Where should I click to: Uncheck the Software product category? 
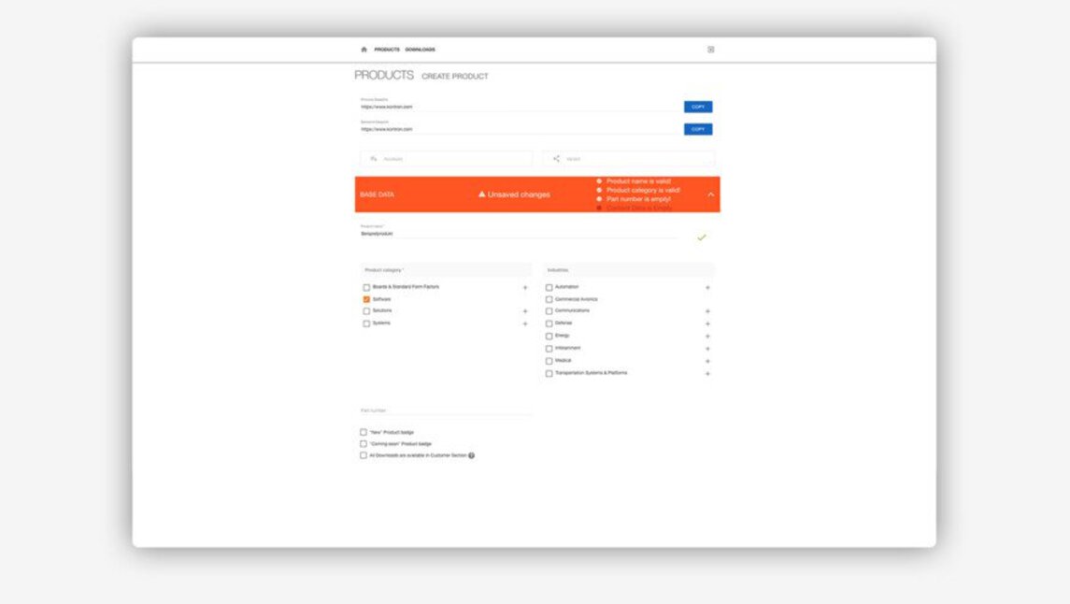(366, 299)
